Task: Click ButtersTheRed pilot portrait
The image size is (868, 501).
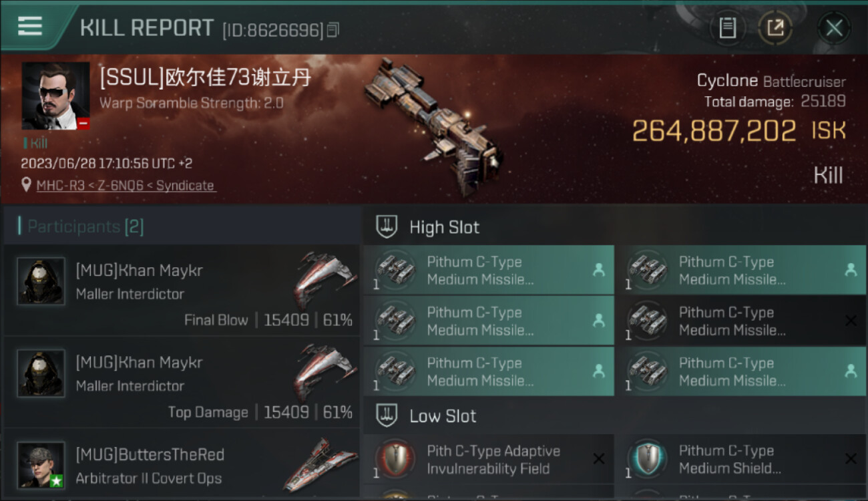Action: click(41, 465)
